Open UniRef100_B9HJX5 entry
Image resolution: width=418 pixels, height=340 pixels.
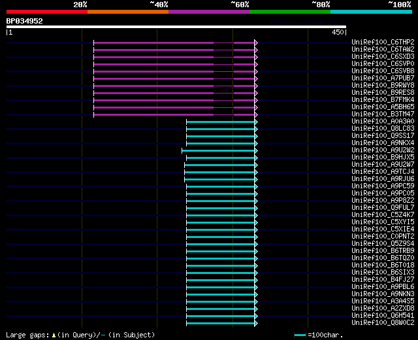coord(383,158)
